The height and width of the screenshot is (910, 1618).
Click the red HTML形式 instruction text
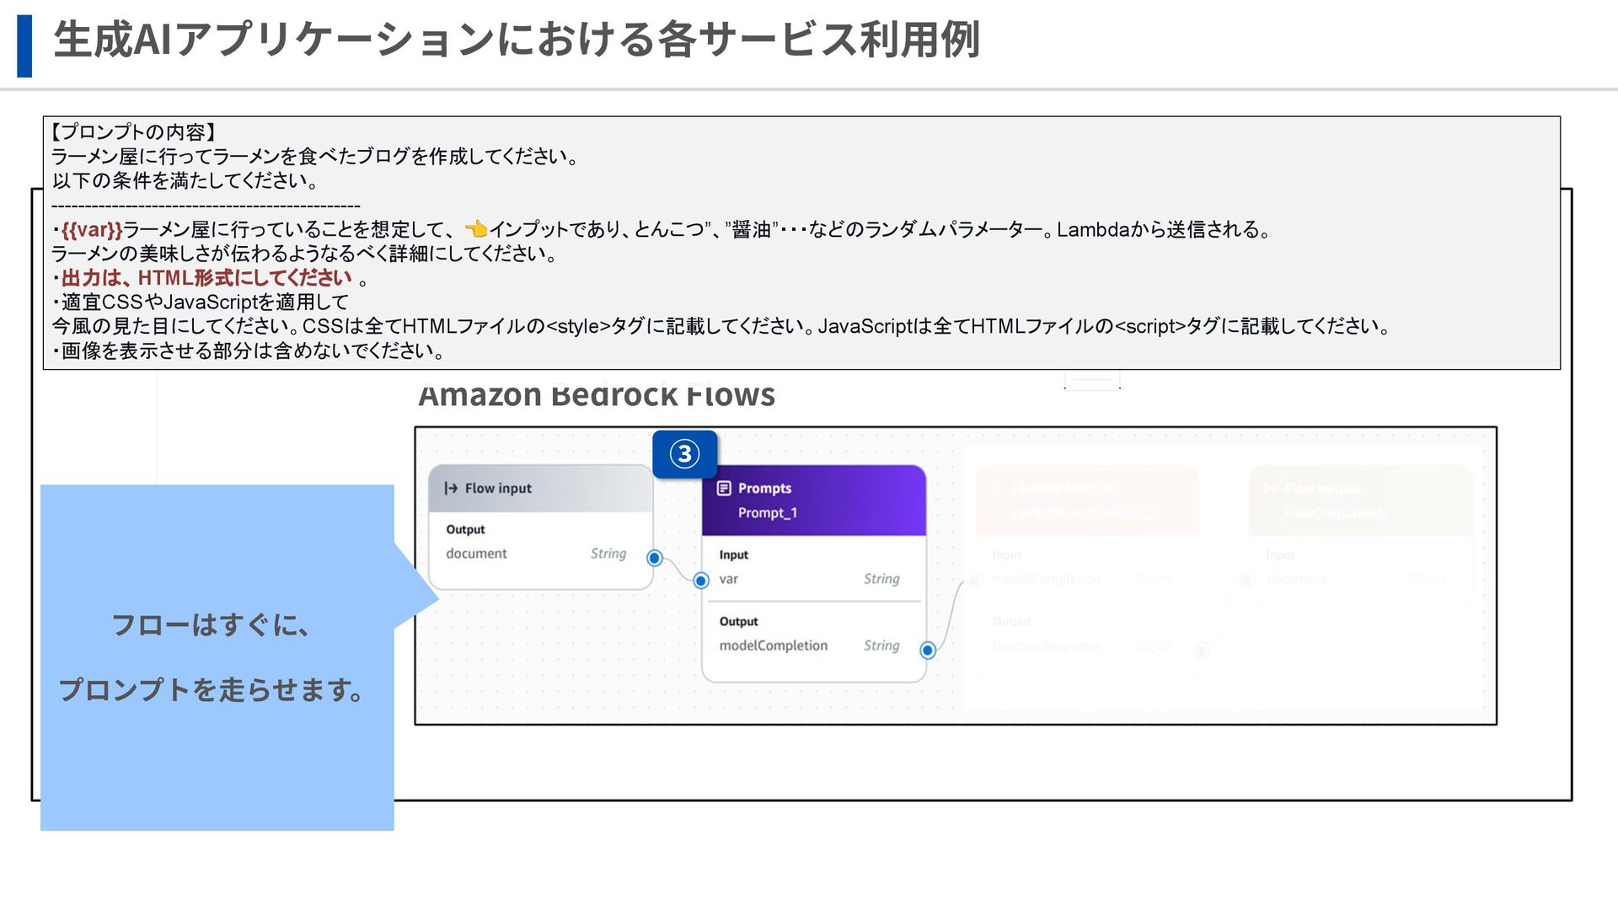pos(206,277)
